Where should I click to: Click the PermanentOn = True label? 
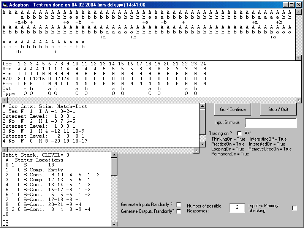tap(230, 154)
